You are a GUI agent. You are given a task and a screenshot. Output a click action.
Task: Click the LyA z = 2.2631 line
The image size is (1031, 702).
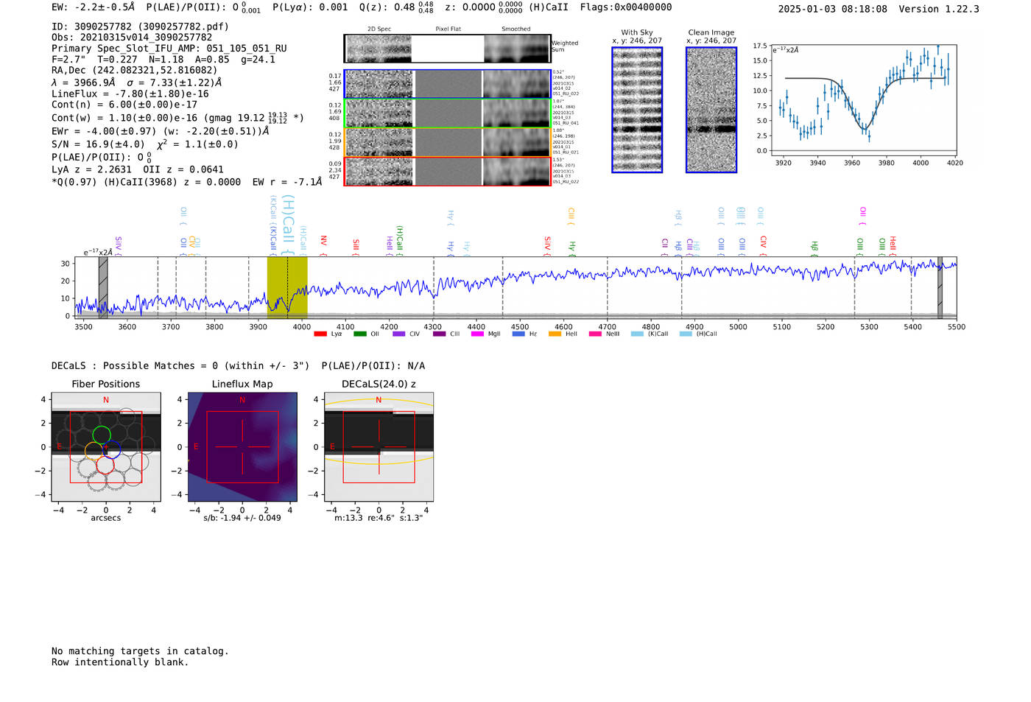coord(138,169)
